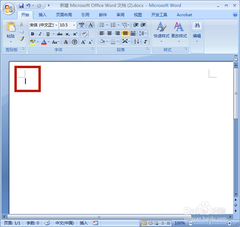Save the document from the quick access toolbar
Screen dimensions: 240x227
(x=21, y=6)
